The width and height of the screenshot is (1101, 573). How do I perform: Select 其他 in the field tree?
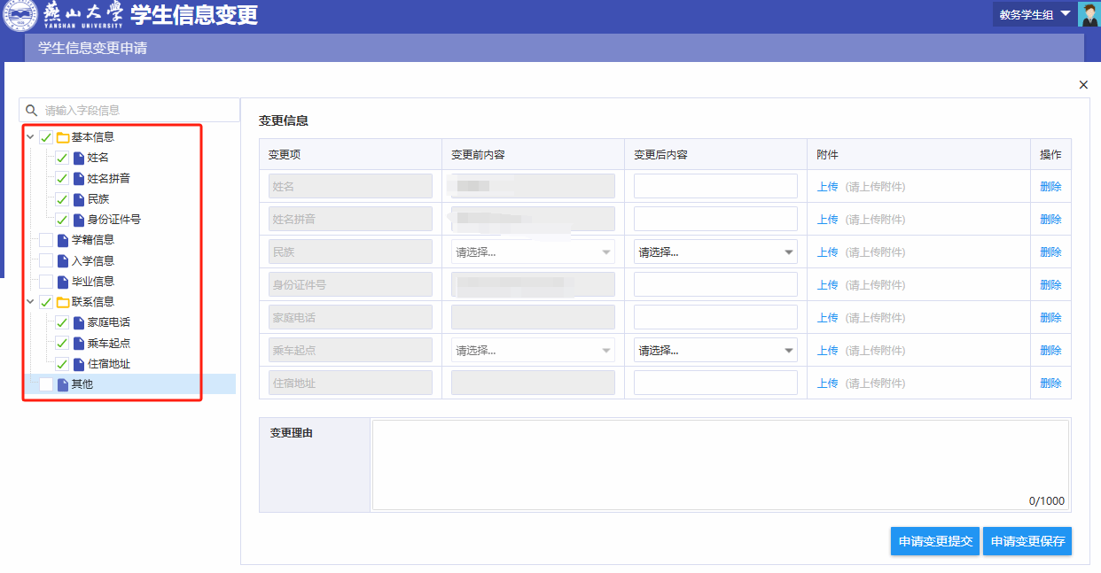82,384
